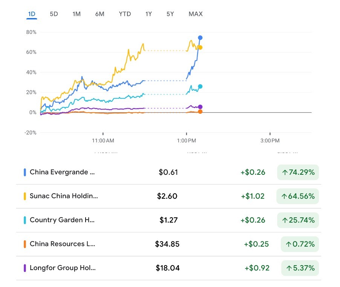Open China Evergrande stock row

click(x=62, y=172)
